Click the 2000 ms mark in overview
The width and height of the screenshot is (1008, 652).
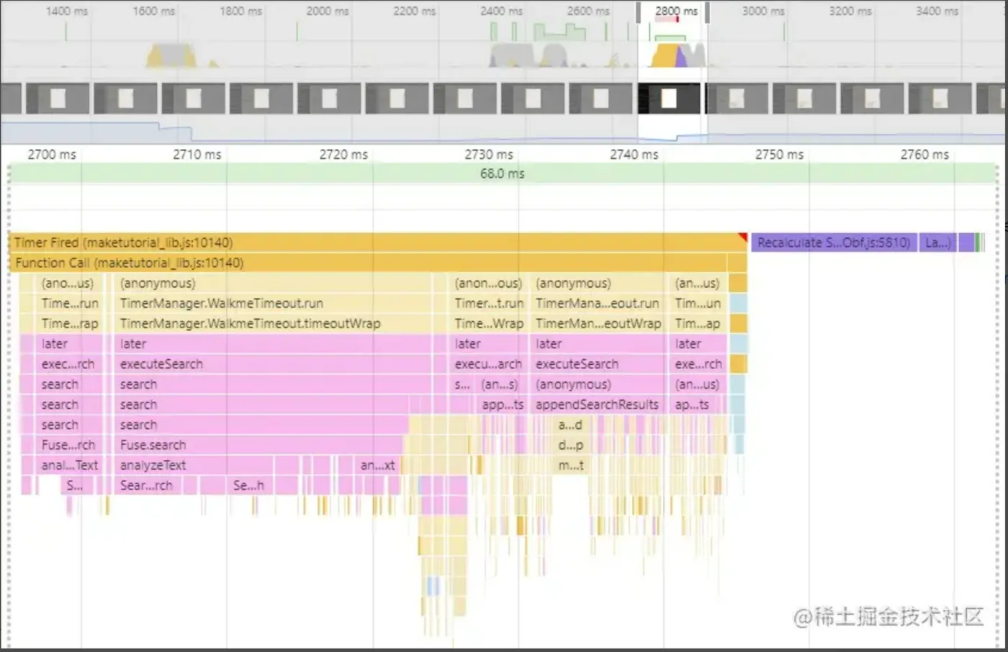coord(327,11)
